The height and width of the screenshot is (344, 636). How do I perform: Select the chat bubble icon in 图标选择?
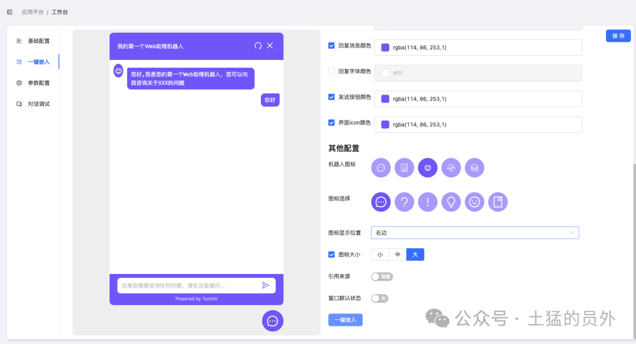[381, 202]
